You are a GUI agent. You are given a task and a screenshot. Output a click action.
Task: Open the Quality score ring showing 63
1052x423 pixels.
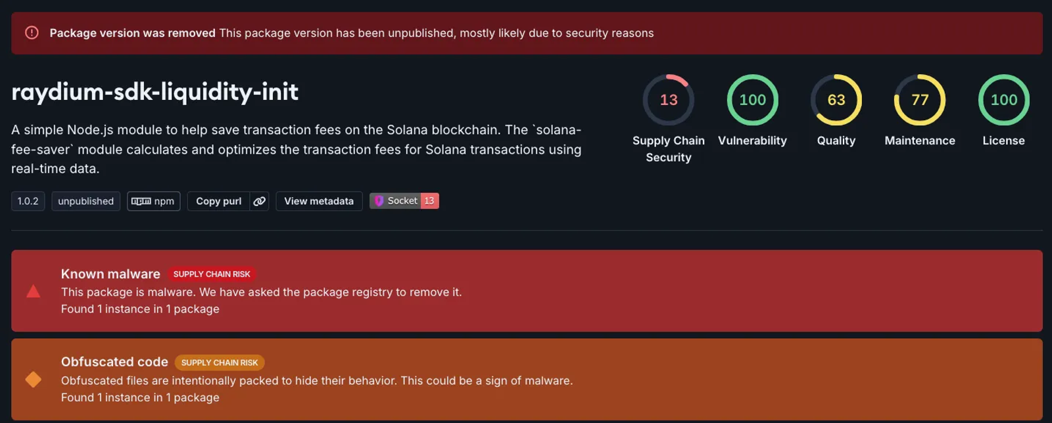coord(836,100)
